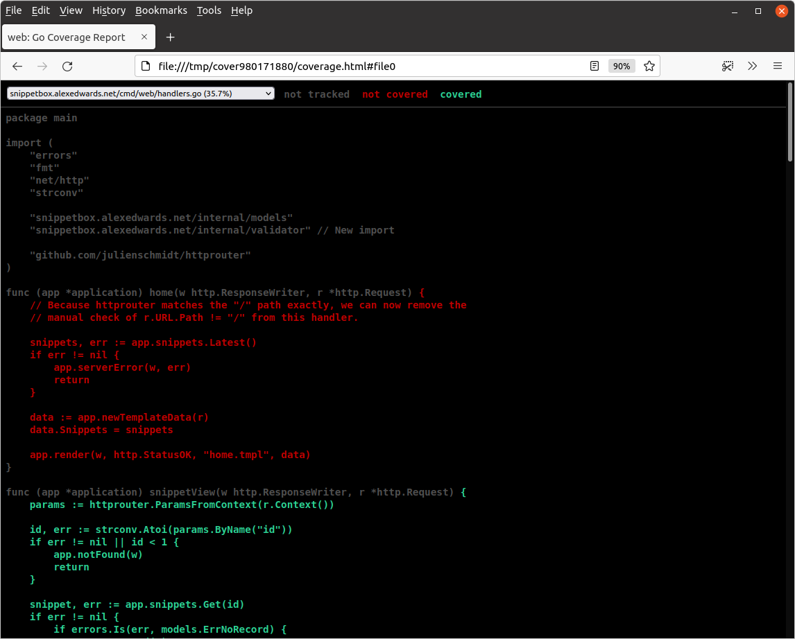
Task: Click the screenshot tool icon in toolbar
Action: click(728, 66)
